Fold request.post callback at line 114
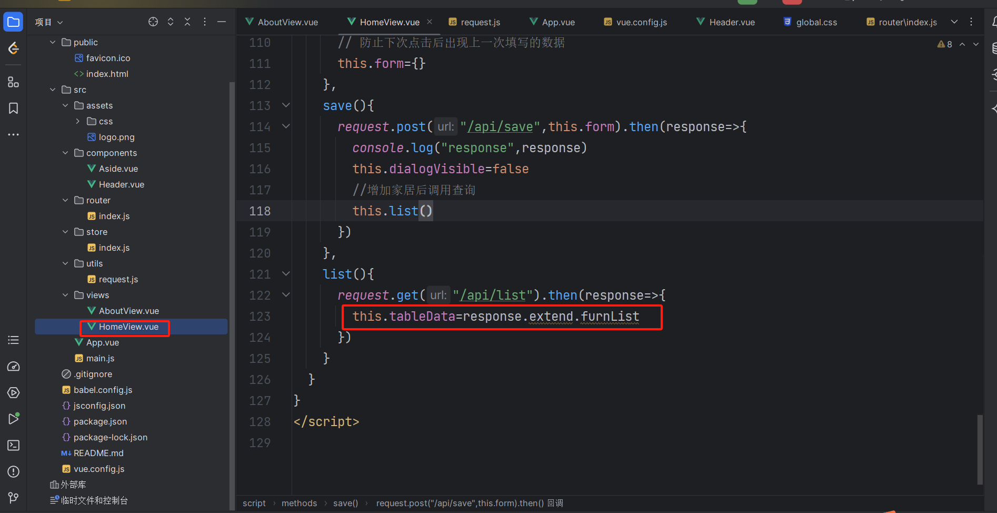The image size is (997, 513). click(286, 126)
